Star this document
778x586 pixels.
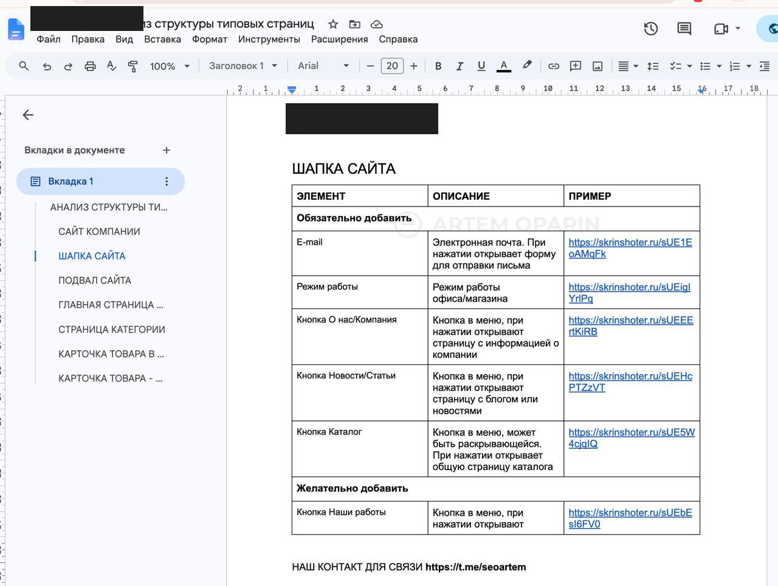coord(333,24)
